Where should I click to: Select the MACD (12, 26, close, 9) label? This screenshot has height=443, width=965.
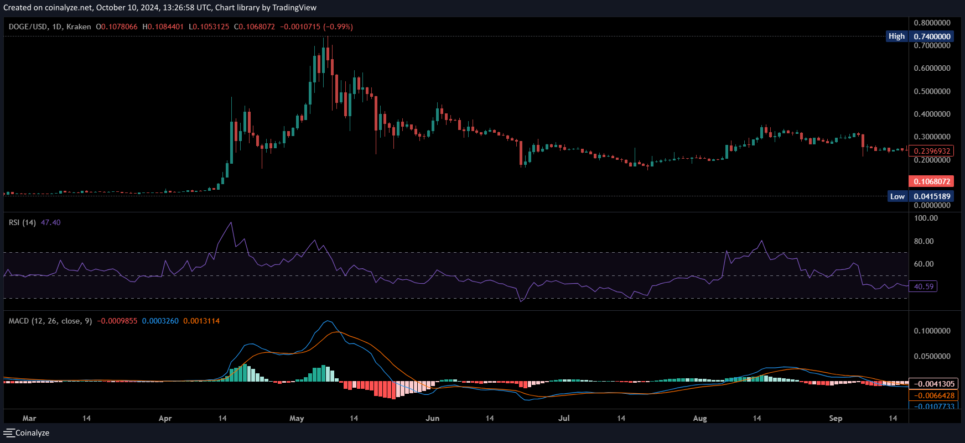(50, 321)
